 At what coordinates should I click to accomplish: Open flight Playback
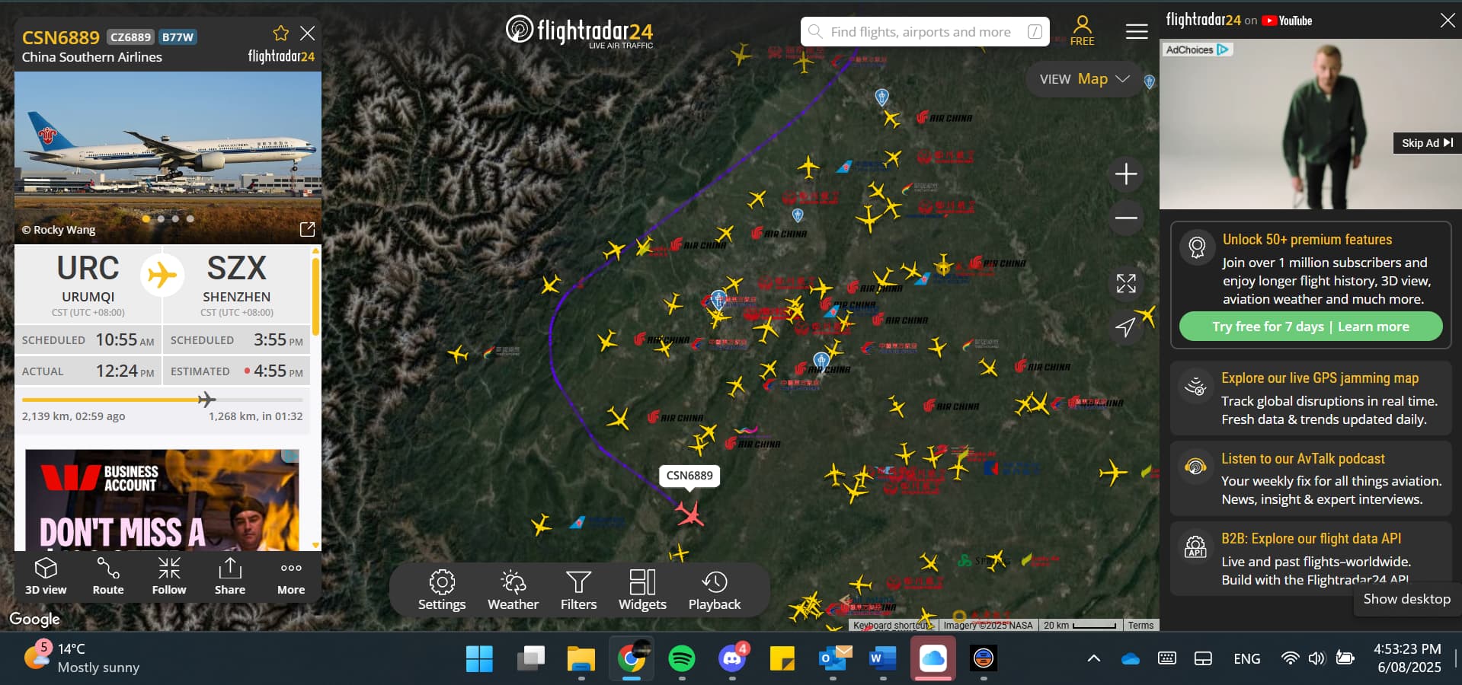[x=715, y=591]
